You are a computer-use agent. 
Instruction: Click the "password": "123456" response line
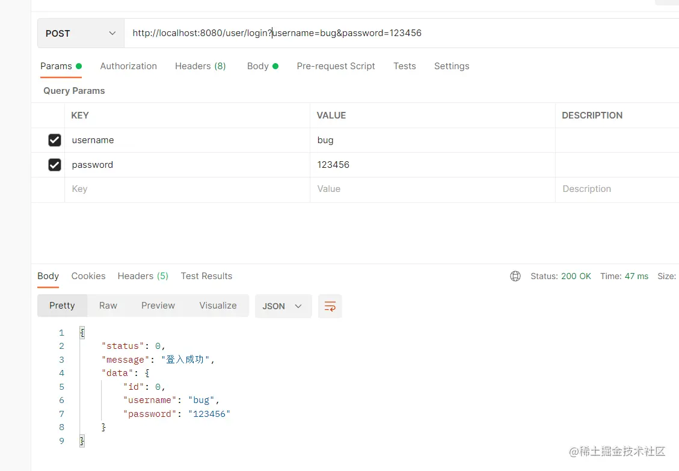177,414
